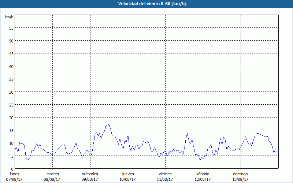
Task: Select the date 10/08/17 on the x-axis
Action: [x=128, y=179]
